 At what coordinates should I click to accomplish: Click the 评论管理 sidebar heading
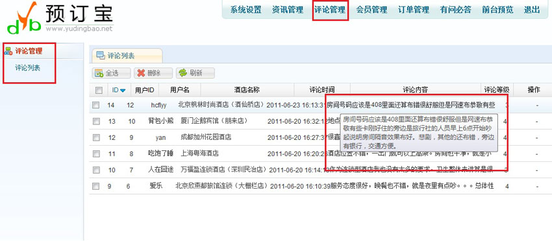pyautogui.click(x=29, y=51)
